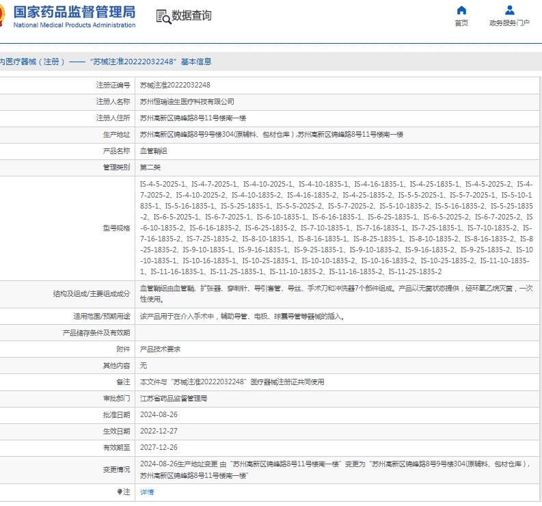Click the 首页 text link

pos(461,23)
